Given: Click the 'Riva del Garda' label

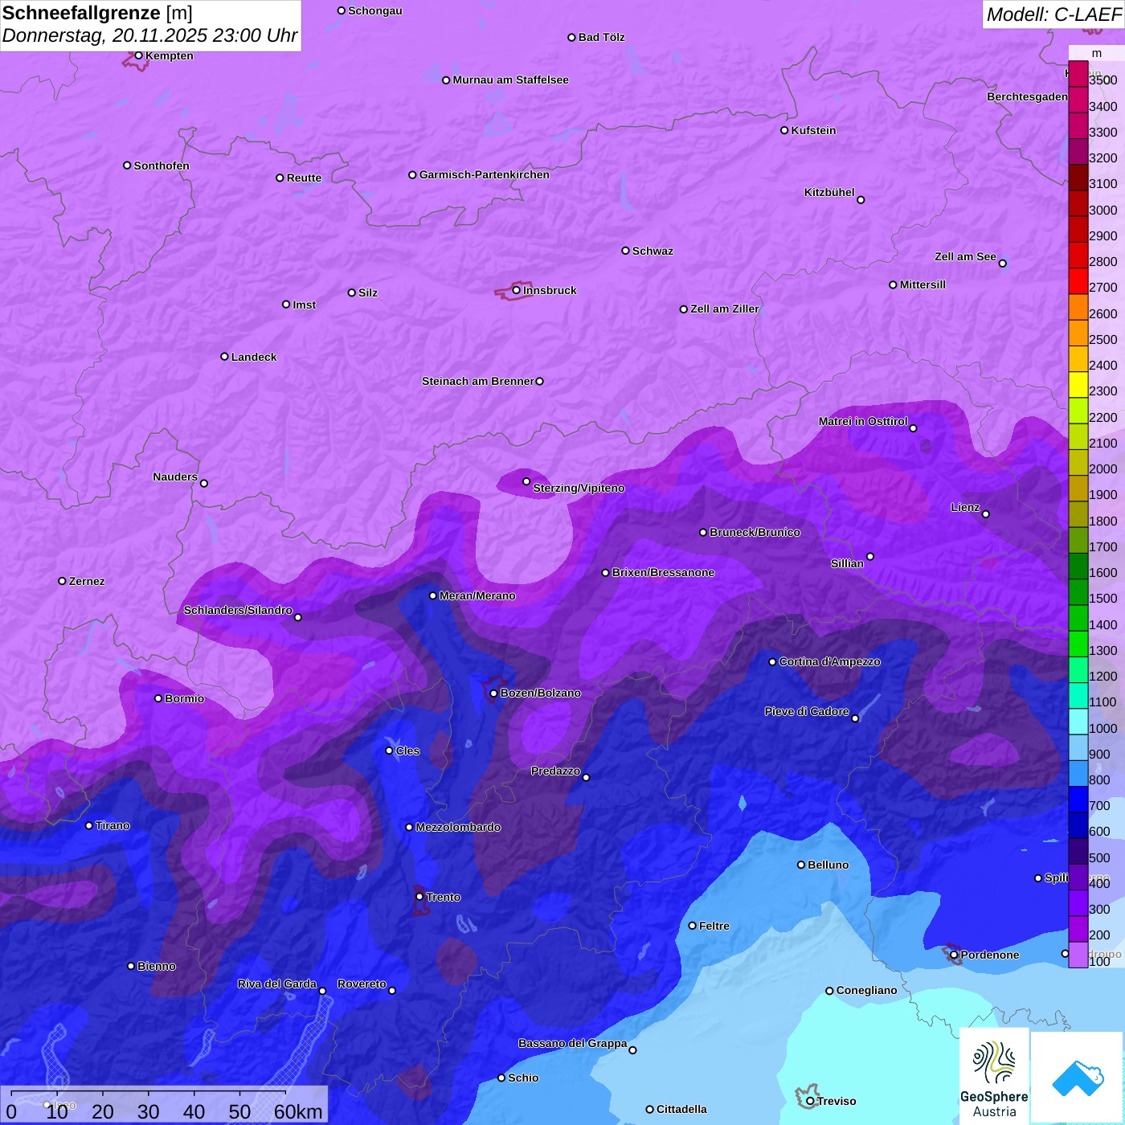Looking at the screenshot, I should pos(276,984).
